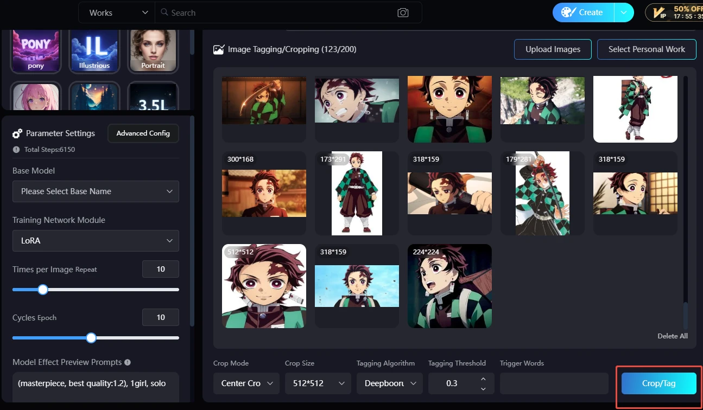Click the Create dropdown arrow
Screen dimensions: 703x410
click(x=624, y=12)
